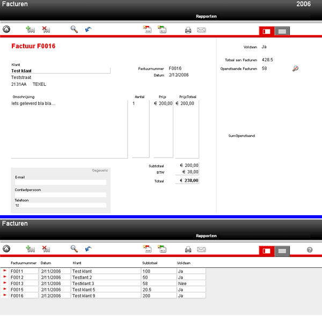Delete invoice F0016 using the detail toolbar's red-X icon
The image size is (322, 322).
(x=46, y=30)
